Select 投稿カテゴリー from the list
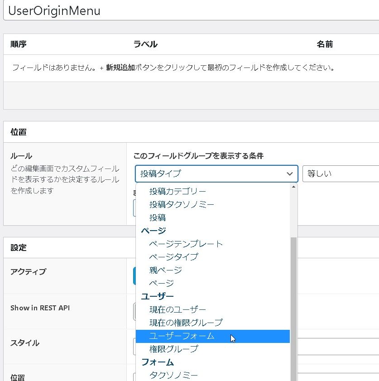The image size is (379, 381). click(178, 191)
